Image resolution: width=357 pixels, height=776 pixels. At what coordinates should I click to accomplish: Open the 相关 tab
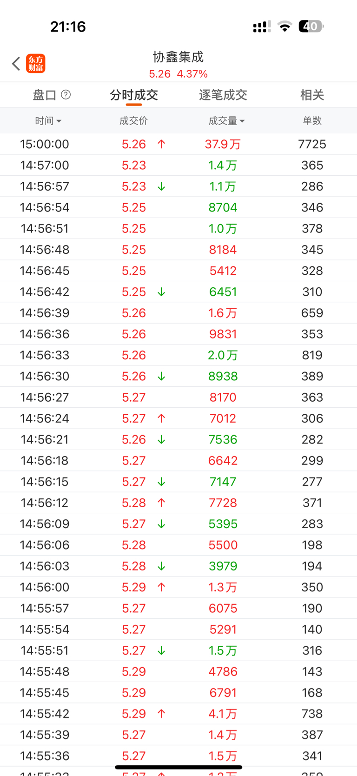click(312, 95)
